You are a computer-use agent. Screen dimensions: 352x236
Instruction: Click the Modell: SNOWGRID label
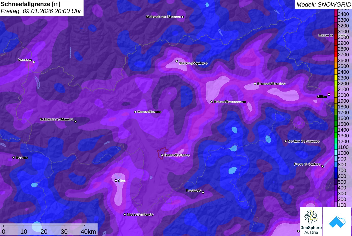click(x=324, y=4)
